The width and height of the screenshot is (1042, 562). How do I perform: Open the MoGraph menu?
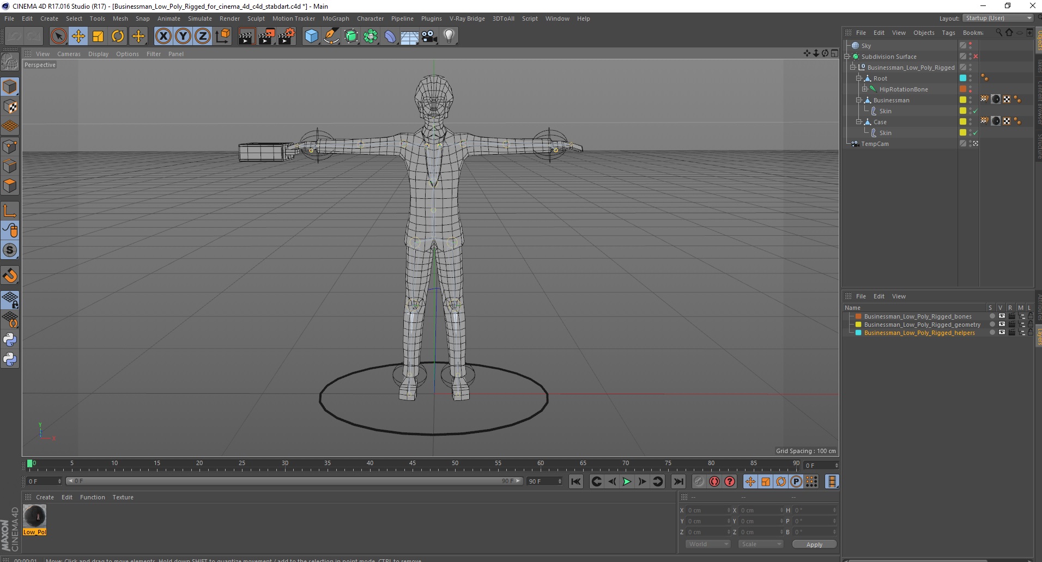(x=336, y=19)
